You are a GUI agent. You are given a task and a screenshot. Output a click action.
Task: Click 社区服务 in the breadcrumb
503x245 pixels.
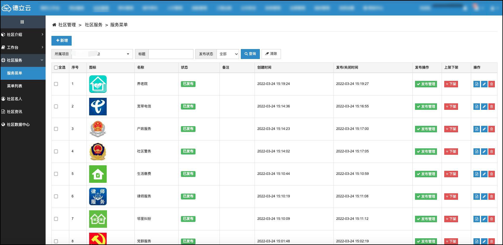click(94, 25)
